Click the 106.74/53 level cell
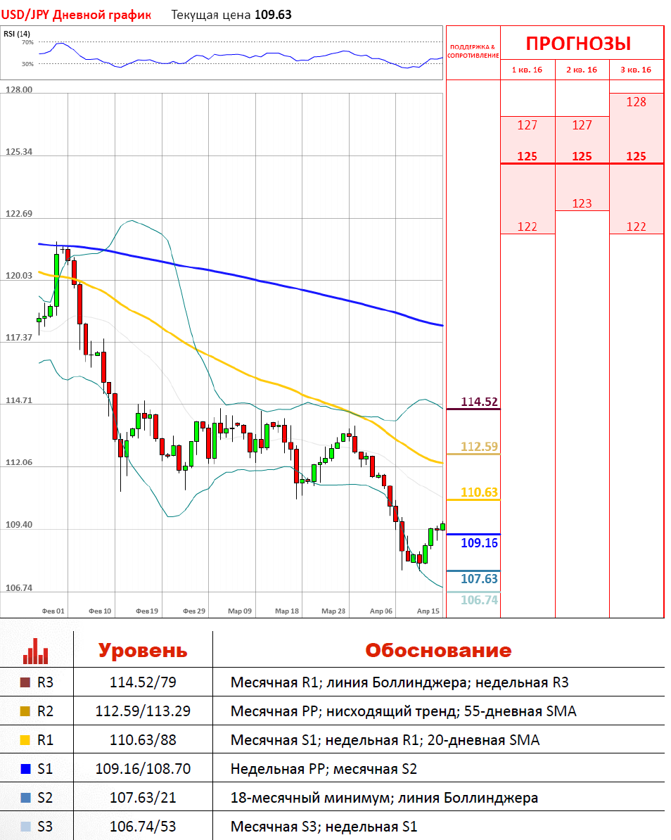 [143, 827]
